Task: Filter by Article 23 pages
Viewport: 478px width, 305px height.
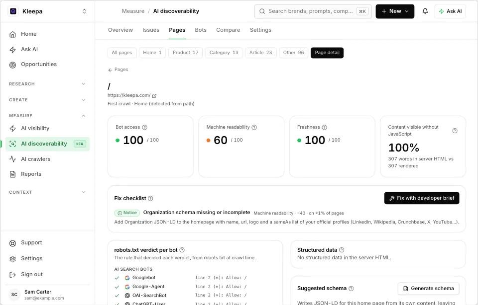Action: click(x=260, y=53)
